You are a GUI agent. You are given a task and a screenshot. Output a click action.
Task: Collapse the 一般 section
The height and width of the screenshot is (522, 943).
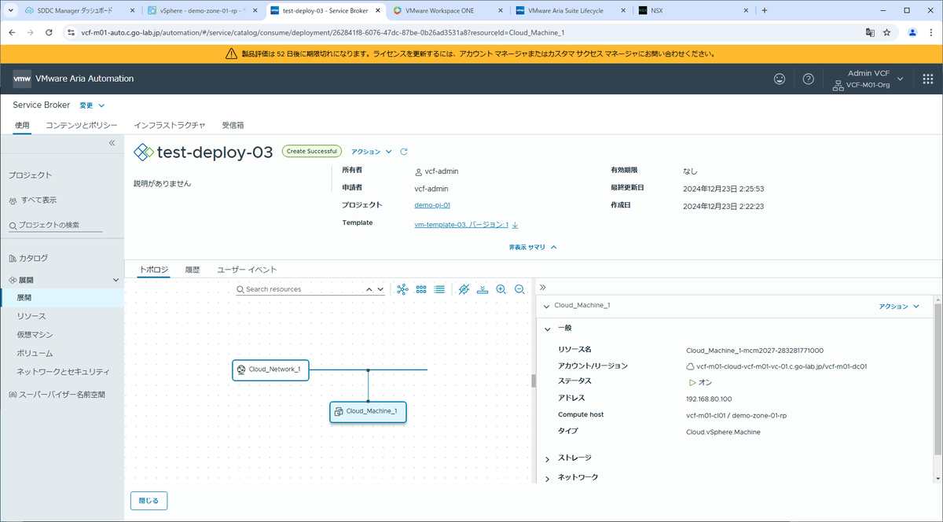[x=548, y=328]
